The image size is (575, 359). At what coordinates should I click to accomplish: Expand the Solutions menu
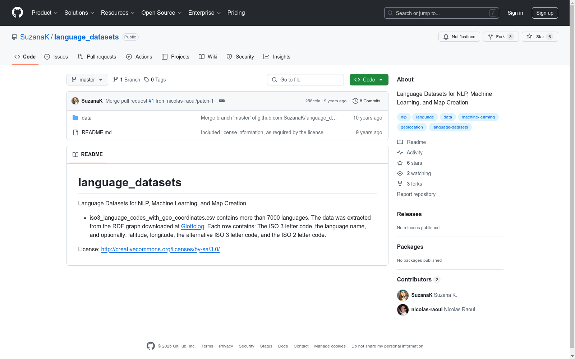pos(79,13)
